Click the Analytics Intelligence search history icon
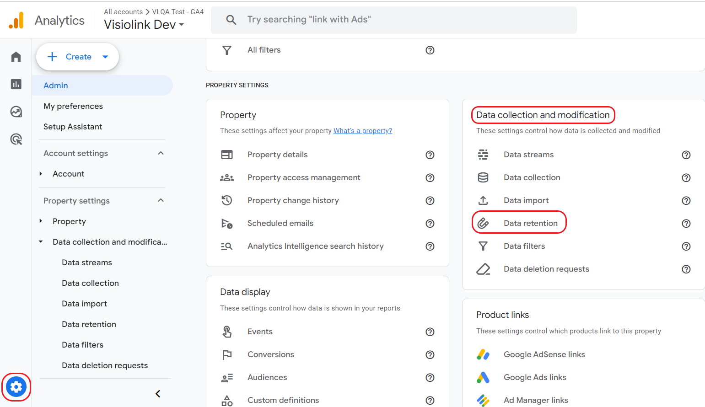 pos(227,246)
